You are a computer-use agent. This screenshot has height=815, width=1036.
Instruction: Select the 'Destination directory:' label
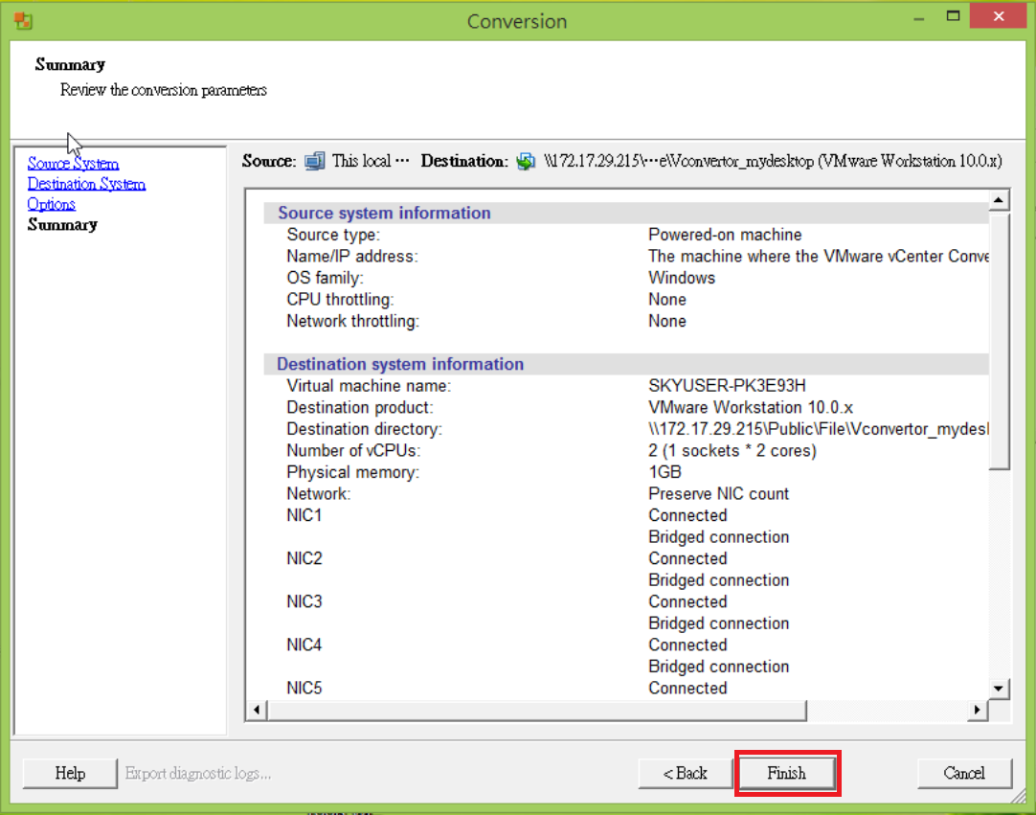[364, 429]
